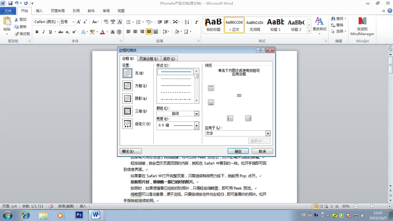Switch to the 页面边框 dialog tab
The width and height of the screenshot is (393, 221).
click(x=148, y=59)
